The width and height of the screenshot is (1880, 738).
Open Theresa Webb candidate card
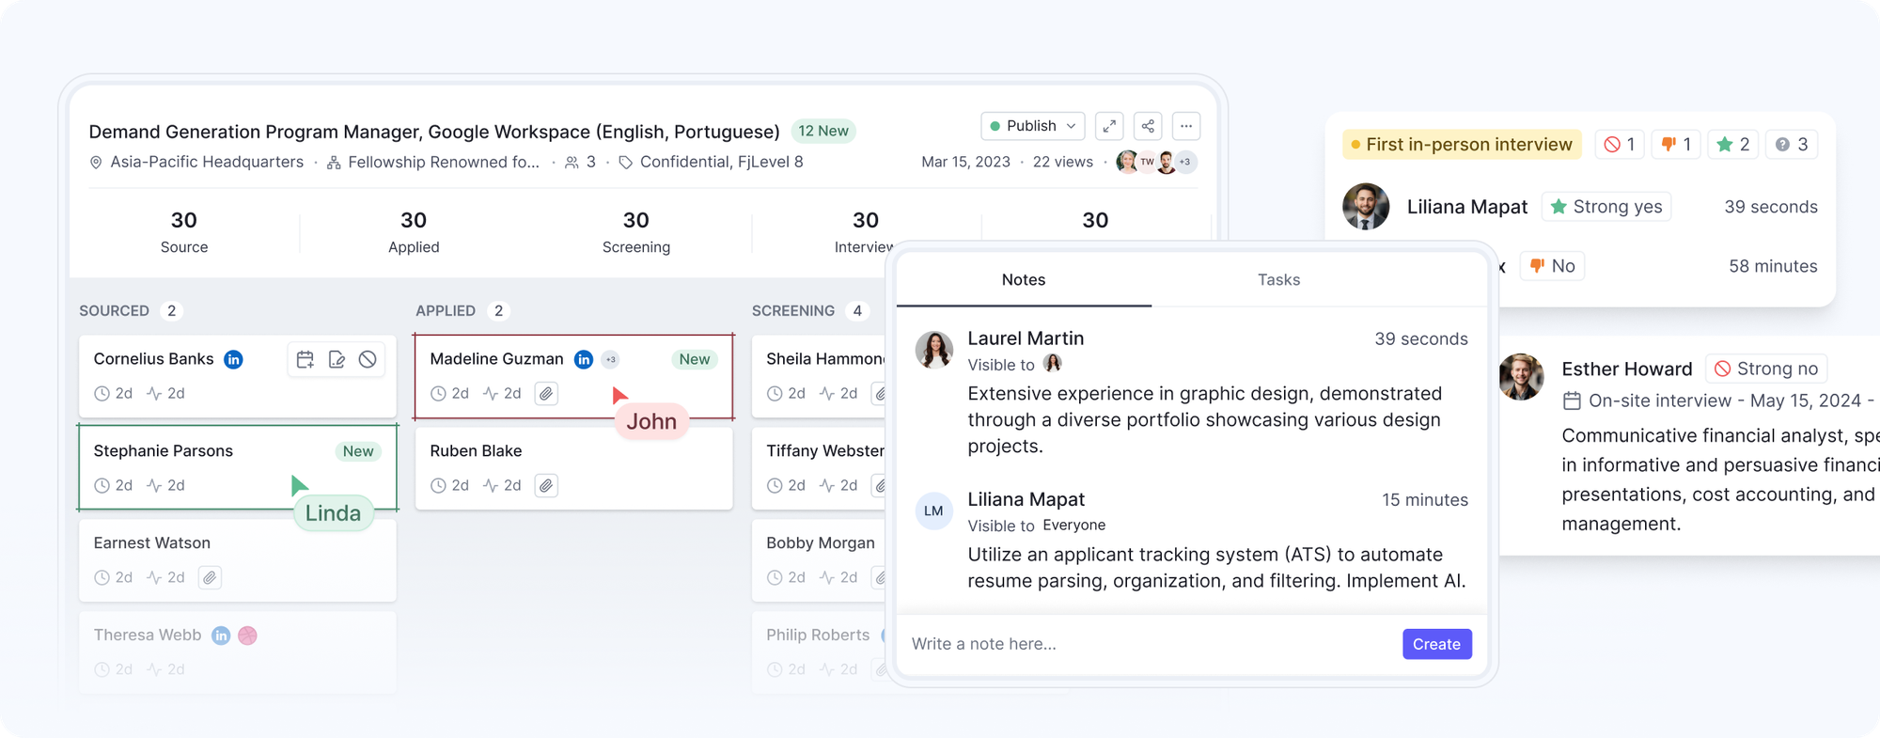pyautogui.click(x=238, y=652)
